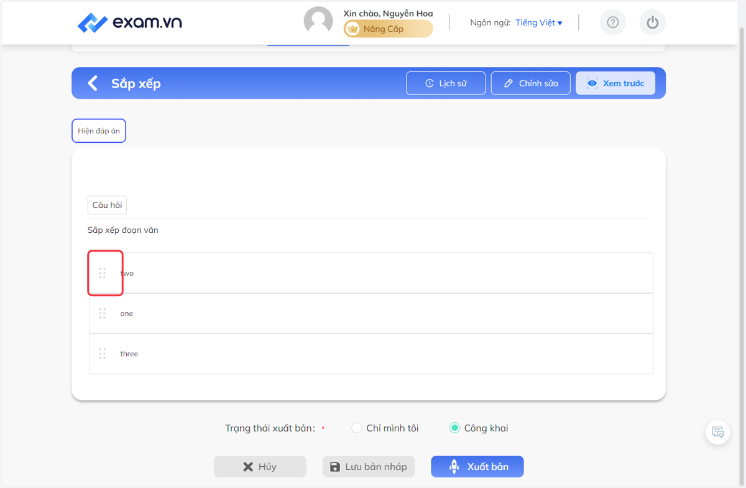This screenshot has height=488, width=746.
Task: Click the drag handle for 'one'
Action: tap(103, 314)
